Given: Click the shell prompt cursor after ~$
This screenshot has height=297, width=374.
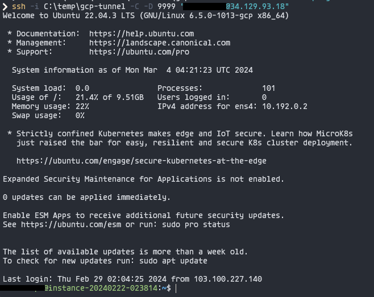Looking at the screenshot, I should point(177,288).
